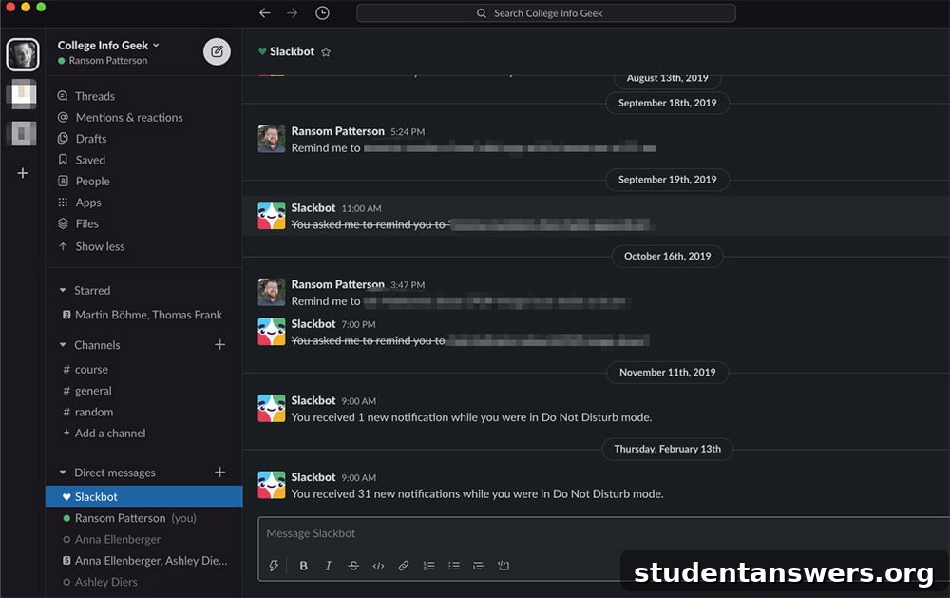Click the October 16th, 2019 date divider
Viewport: 950px width, 598px height.
667,256
